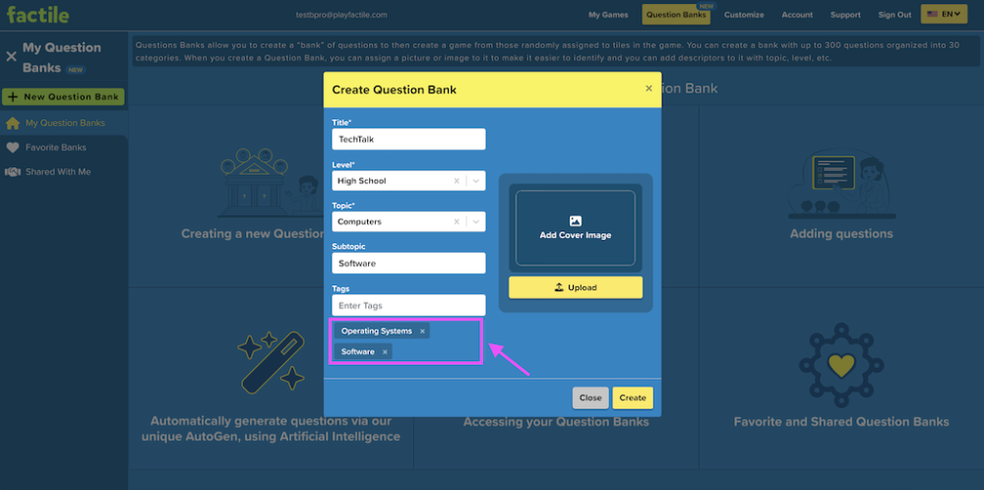The height and width of the screenshot is (490, 984).
Task: Focus the Enter Tags field
Action: pos(408,306)
